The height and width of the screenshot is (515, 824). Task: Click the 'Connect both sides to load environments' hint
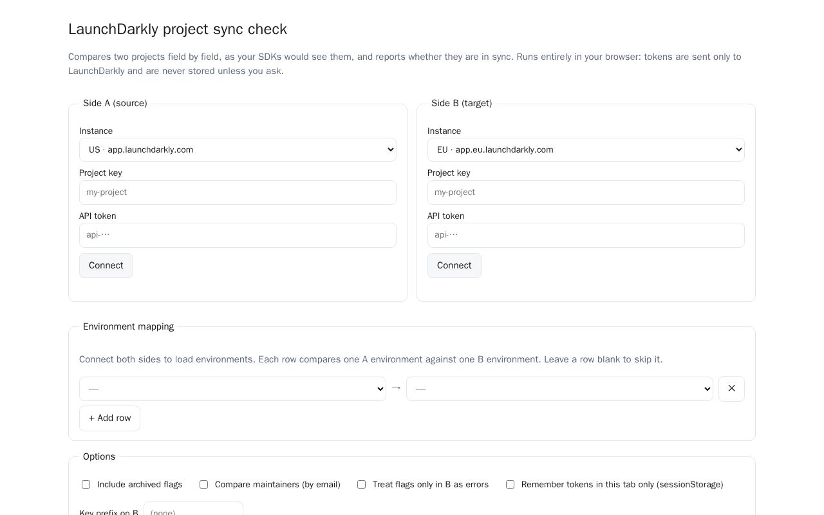tap(371, 360)
